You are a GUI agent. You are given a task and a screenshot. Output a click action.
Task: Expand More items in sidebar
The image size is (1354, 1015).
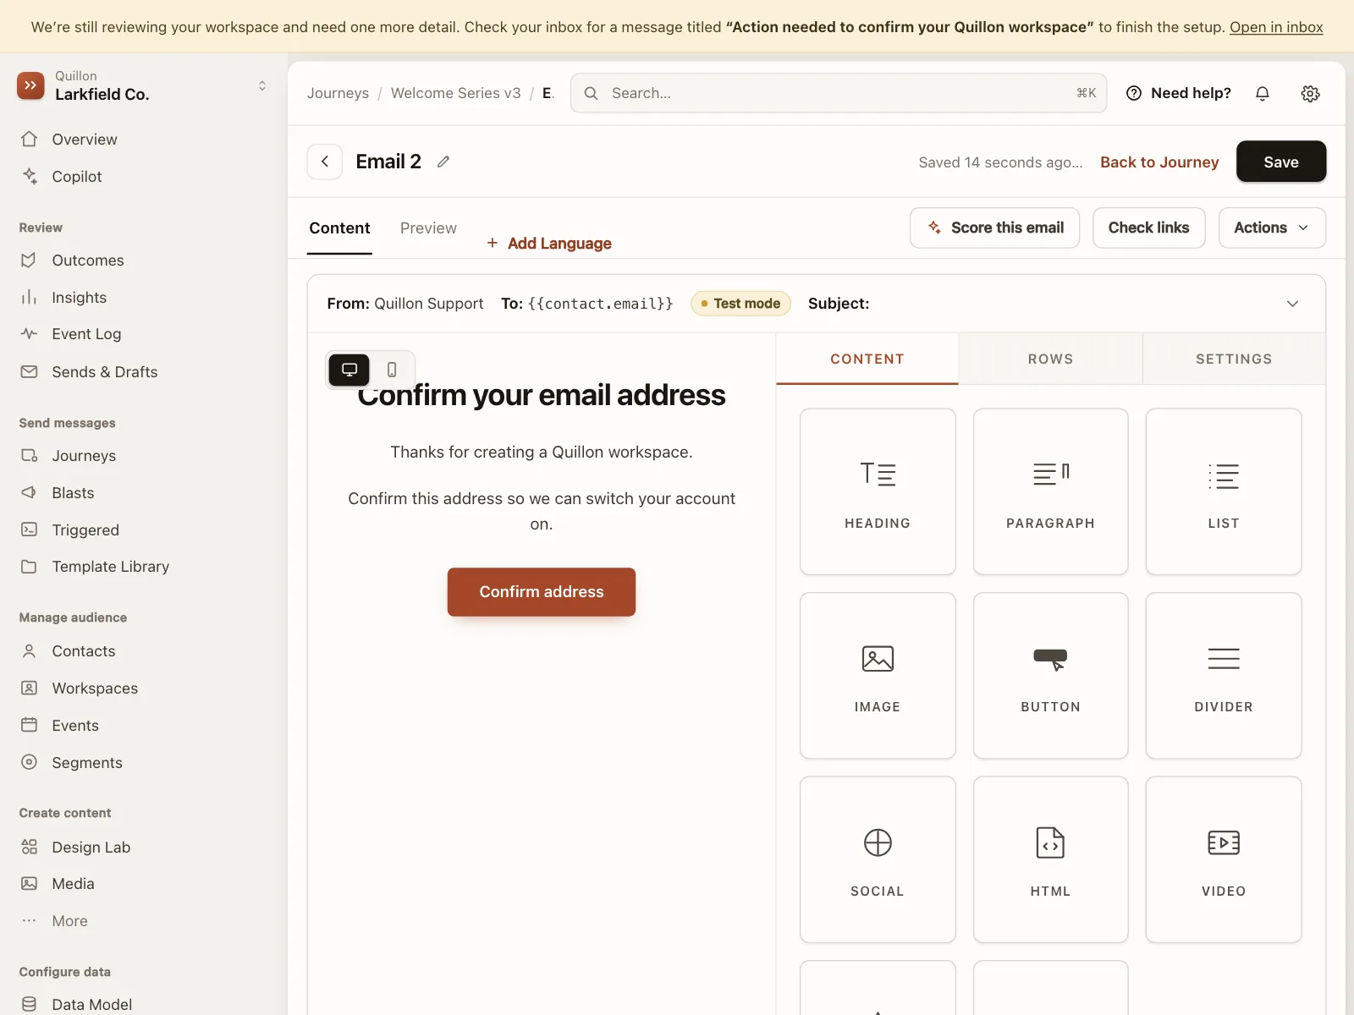pyautogui.click(x=69, y=921)
